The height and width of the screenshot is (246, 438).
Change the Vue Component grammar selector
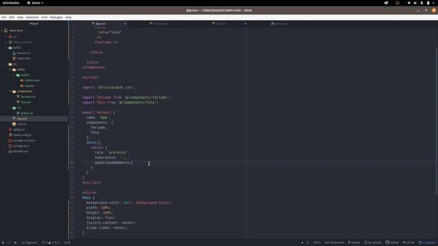tap(334, 243)
